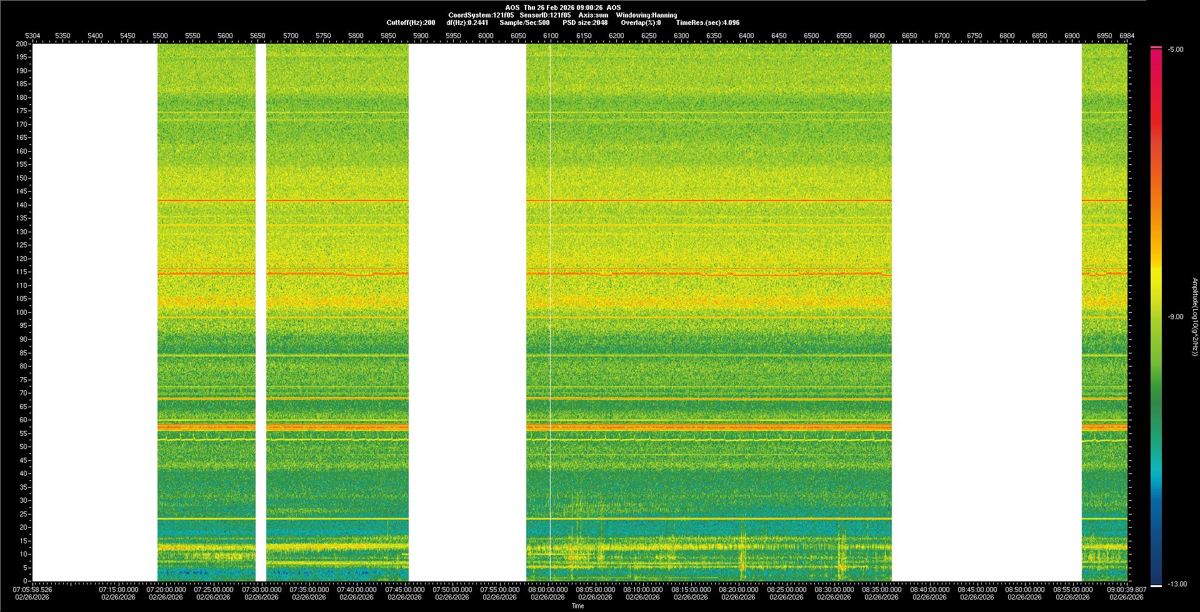Click the 200 Hz frequency axis label
Screen dimensions: 1200x612
tap(21, 44)
